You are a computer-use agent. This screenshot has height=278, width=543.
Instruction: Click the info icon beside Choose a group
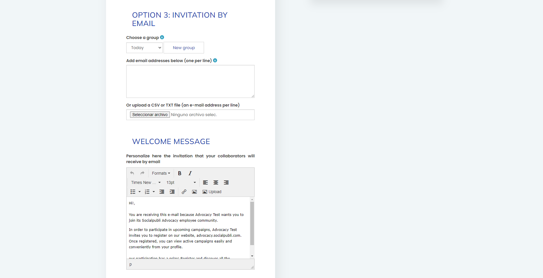click(x=162, y=37)
